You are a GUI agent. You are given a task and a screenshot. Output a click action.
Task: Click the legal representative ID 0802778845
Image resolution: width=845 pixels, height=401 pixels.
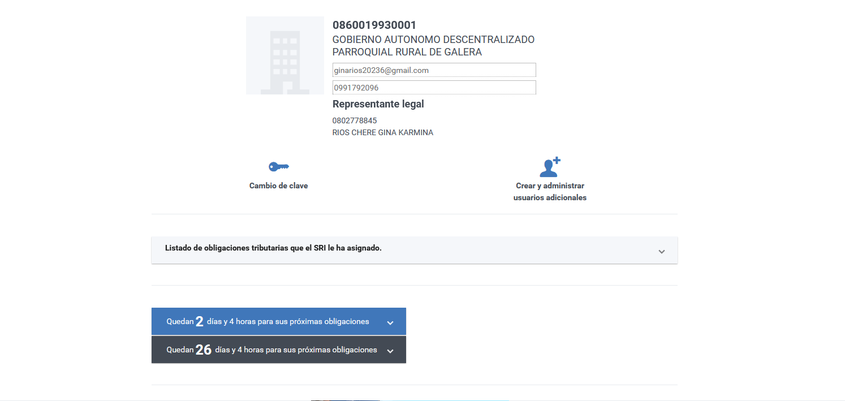[x=355, y=120]
